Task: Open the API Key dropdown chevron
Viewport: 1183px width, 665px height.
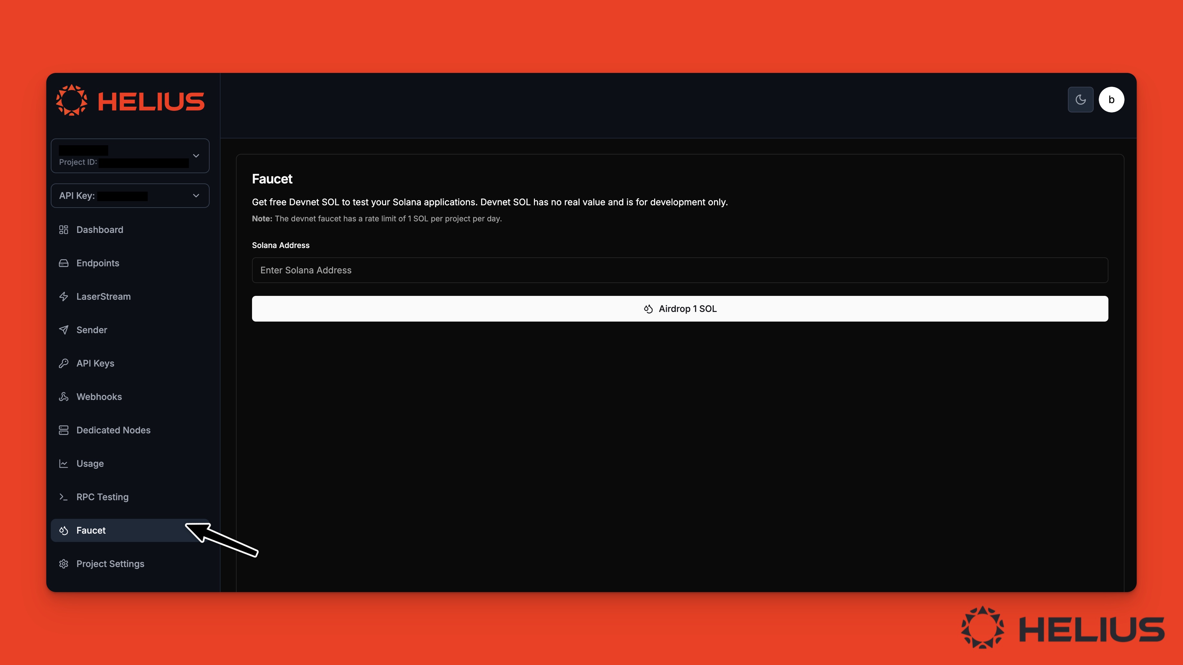Action: point(196,196)
